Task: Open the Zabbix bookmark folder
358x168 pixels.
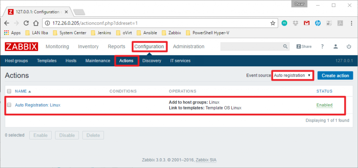Action: (171, 33)
